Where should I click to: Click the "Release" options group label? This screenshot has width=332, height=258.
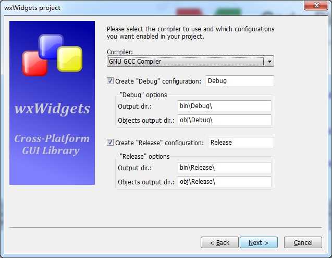click(x=144, y=157)
